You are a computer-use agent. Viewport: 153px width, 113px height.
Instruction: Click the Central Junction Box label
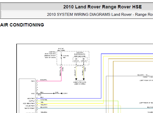50,55
